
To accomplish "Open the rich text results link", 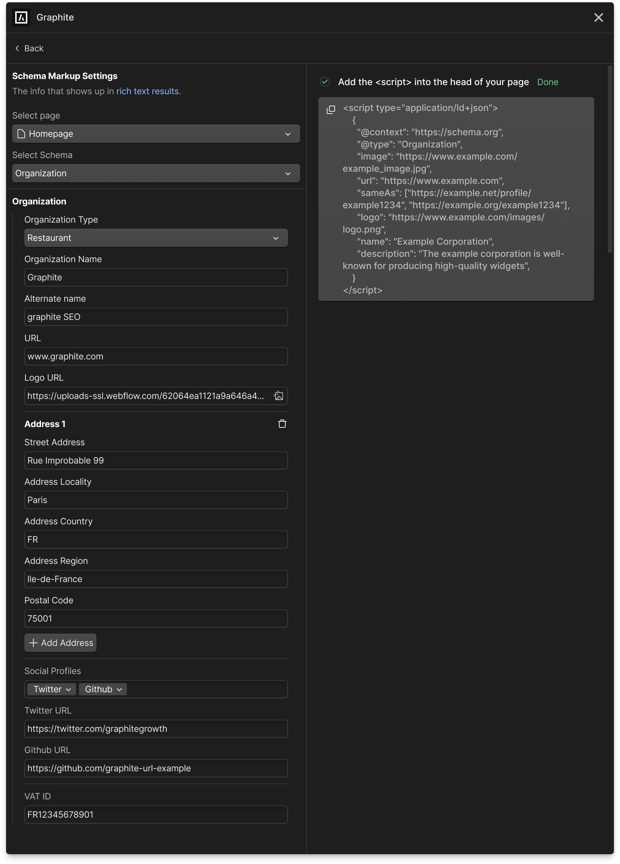I will [x=147, y=92].
